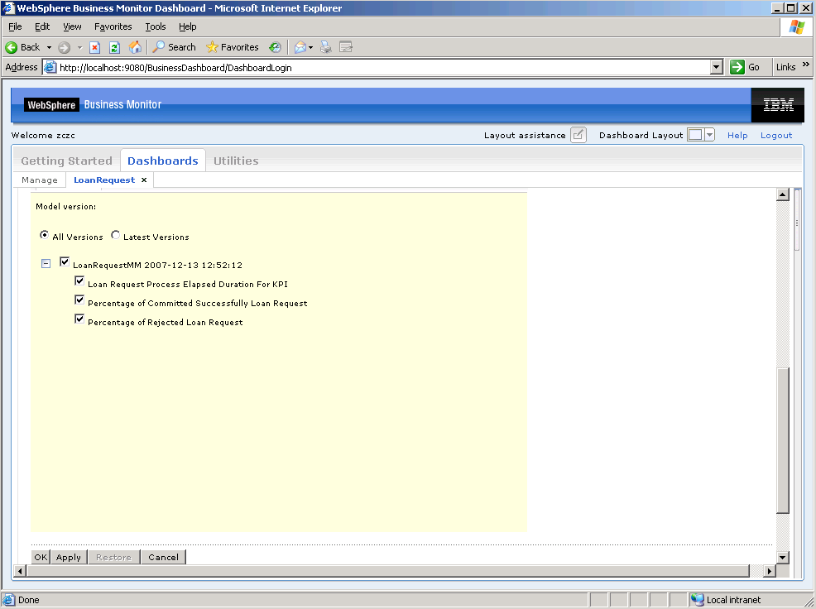Open the address bar history dropdown
Viewport: 816px width, 609px height.
click(x=717, y=67)
